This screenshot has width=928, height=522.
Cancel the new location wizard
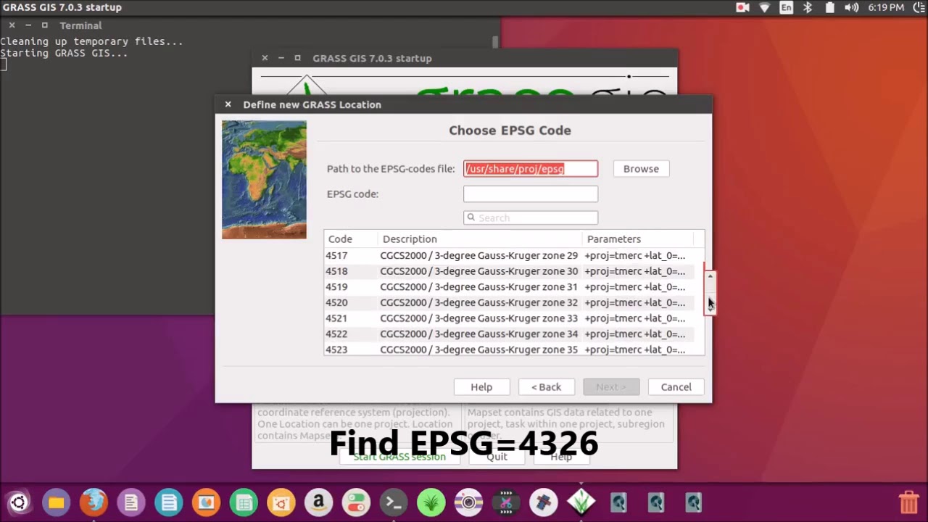click(x=676, y=387)
